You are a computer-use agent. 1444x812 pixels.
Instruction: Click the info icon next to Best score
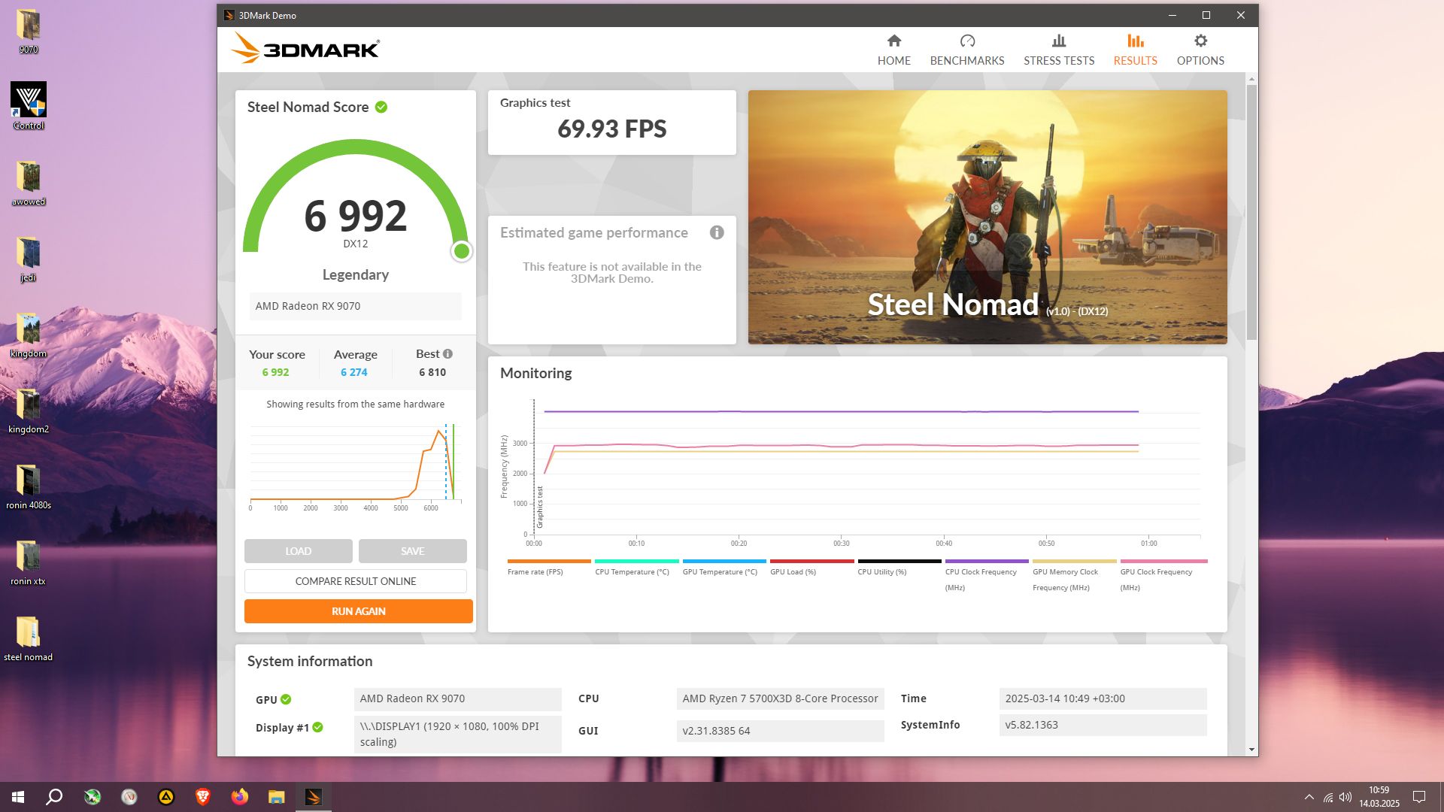tap(447, 353)
